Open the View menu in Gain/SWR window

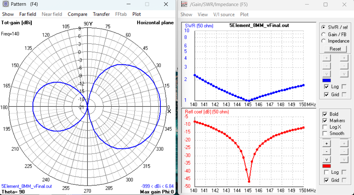pyautogui.click(x=202, y=14)
